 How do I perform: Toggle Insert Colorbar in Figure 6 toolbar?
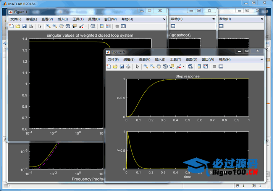[x=199, y=66]
